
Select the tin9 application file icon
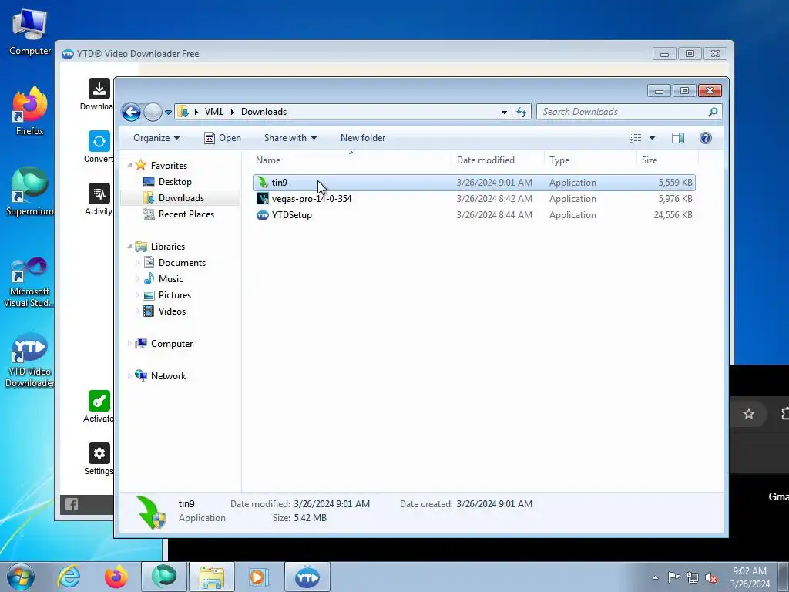coord(263,183)
